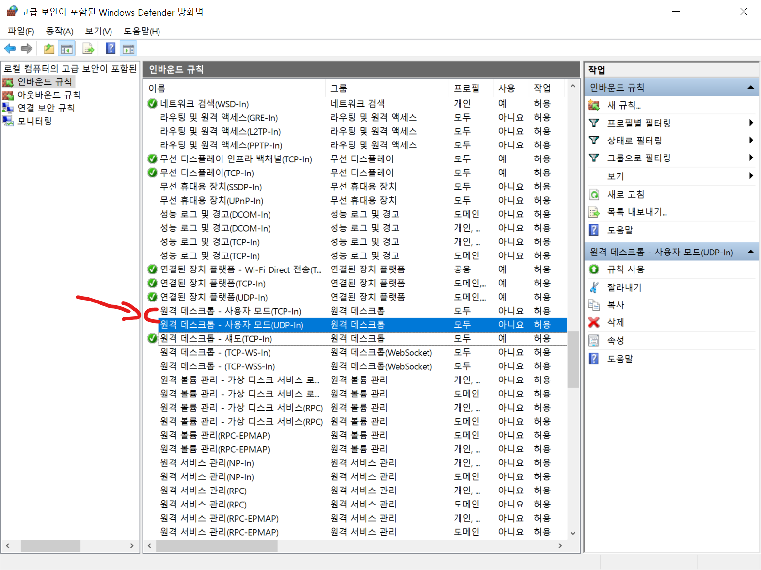Viewport: 761px width, 570px height.
Task: Expand the 상태로 필터링 submenu arrow
Action: coord(751,140)
